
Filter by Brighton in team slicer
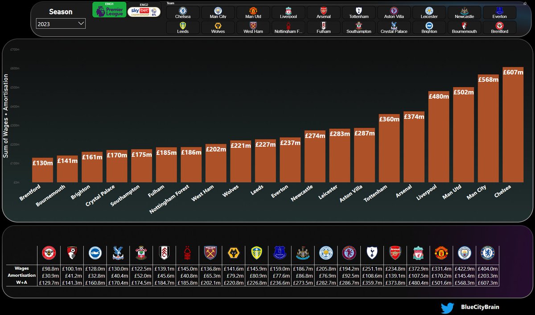pyautogui.click(x=429, y=28)
